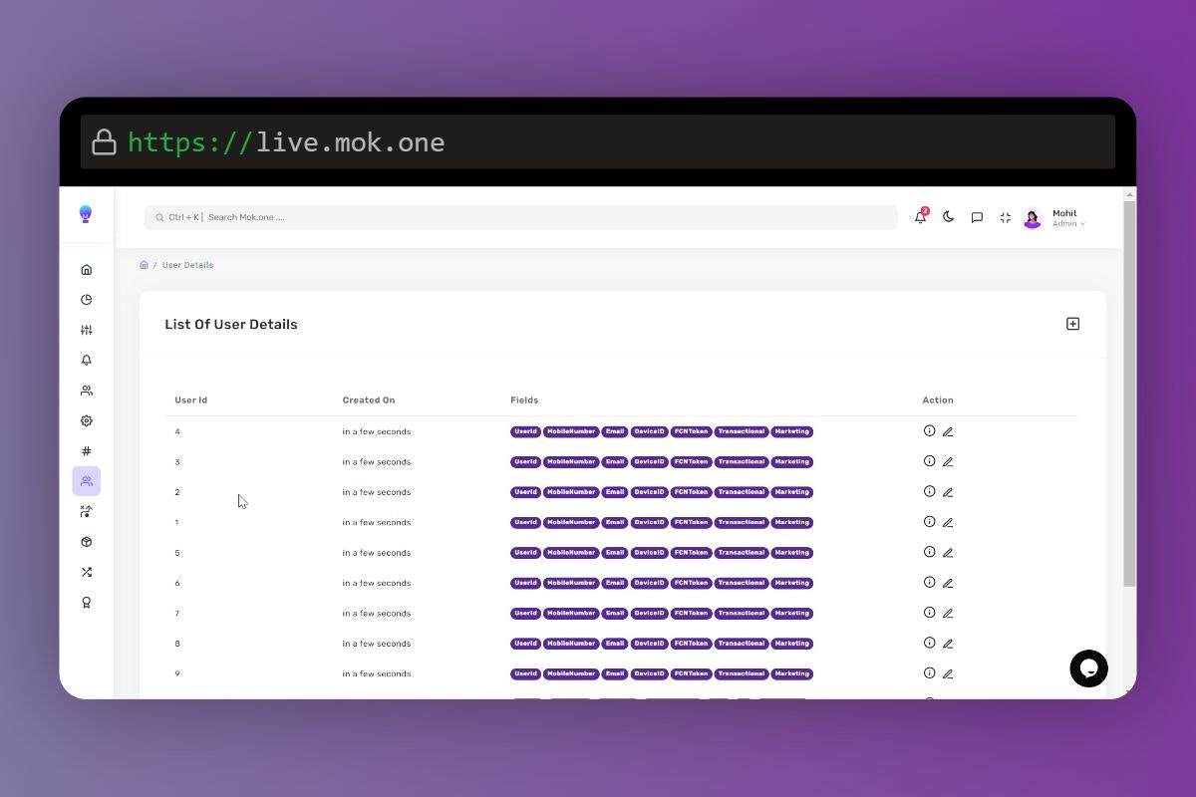Click the Marketing tag in row 7
Screen dimensions: 1196x797
[792, 614]
